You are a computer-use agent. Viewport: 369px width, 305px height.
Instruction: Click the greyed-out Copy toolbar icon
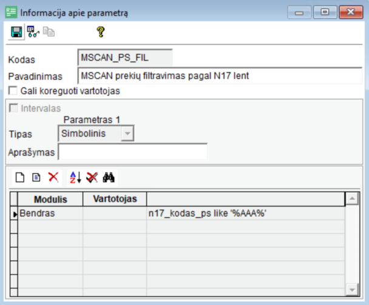click(x=48, y=32)
